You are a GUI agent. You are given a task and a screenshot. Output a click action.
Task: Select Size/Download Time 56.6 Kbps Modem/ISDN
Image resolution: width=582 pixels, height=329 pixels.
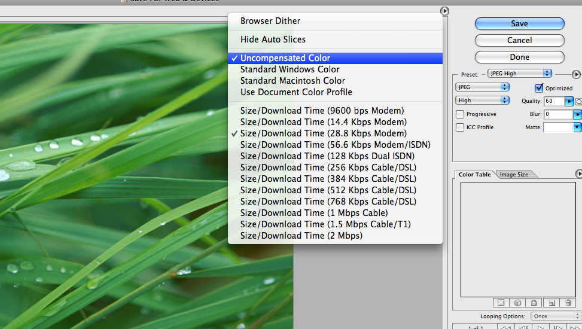[335, 145]
